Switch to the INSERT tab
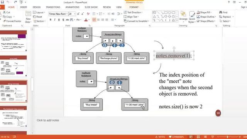247x139 pixels. 24,7
